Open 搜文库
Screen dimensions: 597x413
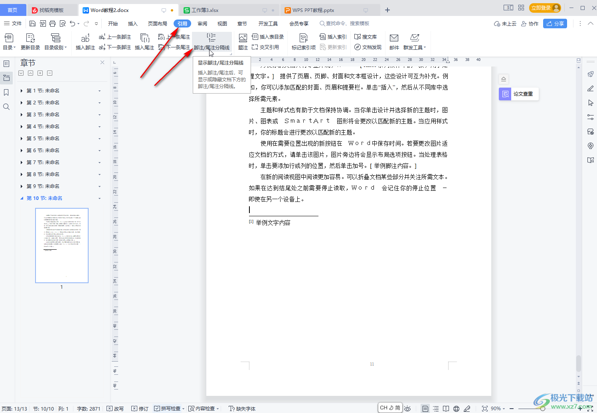pos(366,37)
